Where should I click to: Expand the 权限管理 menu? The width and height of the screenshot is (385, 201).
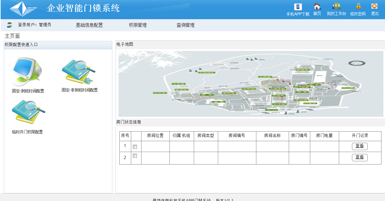tap(138, 25)
